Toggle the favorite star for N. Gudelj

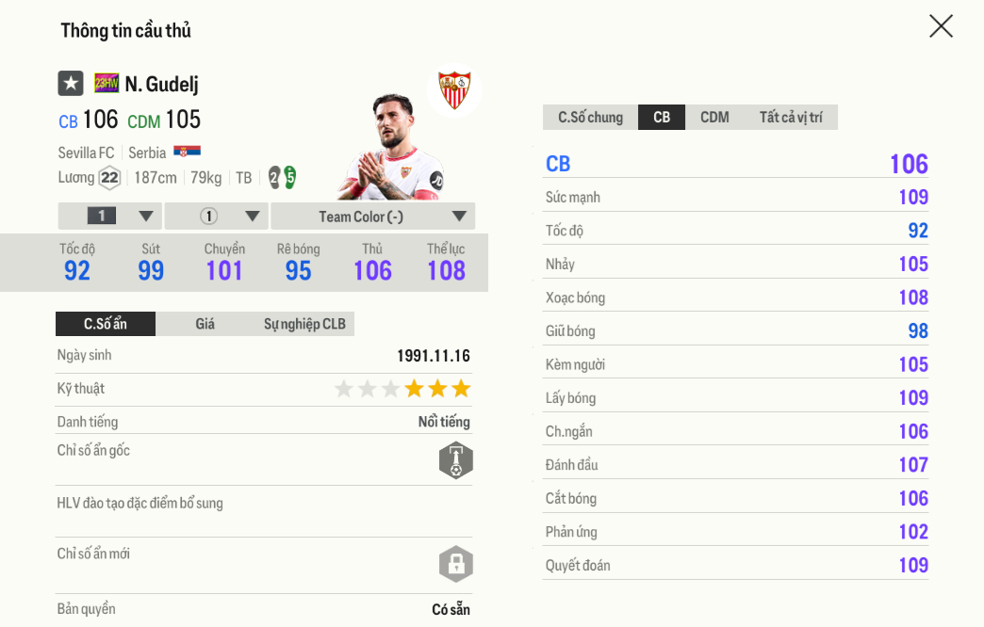(71, 84)
